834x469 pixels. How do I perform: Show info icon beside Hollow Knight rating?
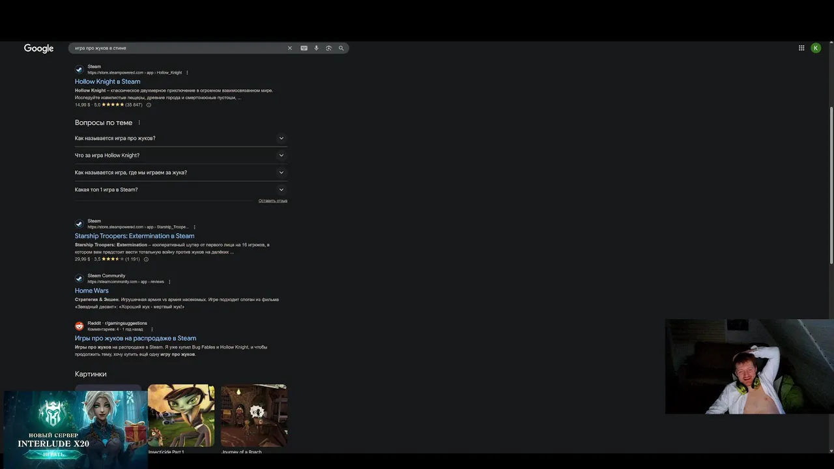pyautogui.click(x=149, y=105)
